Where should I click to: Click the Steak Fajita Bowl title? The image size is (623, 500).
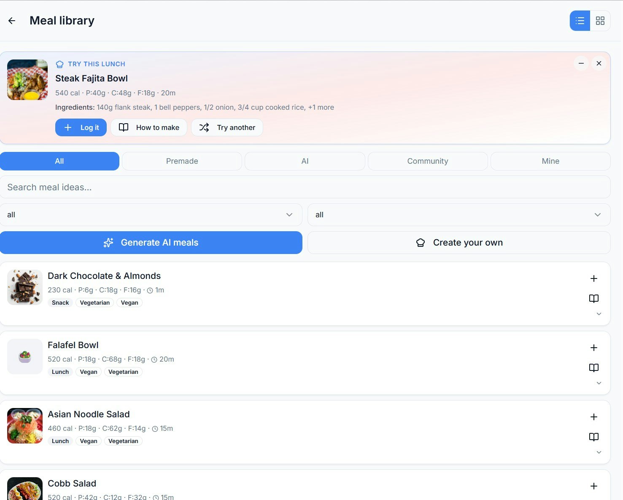click(x=92, y=78)
